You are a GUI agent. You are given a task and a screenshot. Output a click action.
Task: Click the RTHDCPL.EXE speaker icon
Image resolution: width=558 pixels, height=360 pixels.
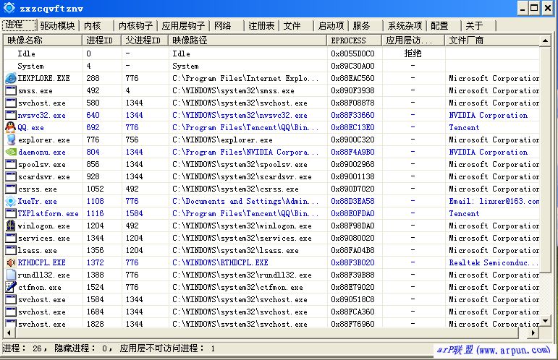pos(11,262)
